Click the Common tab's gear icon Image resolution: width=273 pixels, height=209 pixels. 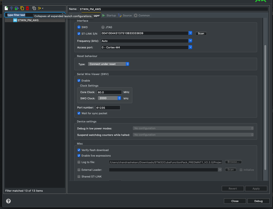tap(136, 16)
